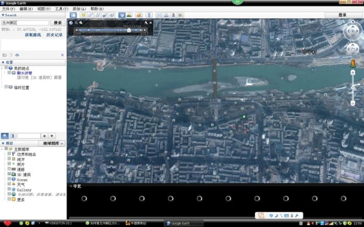364x227 pixels.
Task: Open the email toolbar icon
Action: tap(159, 15)
